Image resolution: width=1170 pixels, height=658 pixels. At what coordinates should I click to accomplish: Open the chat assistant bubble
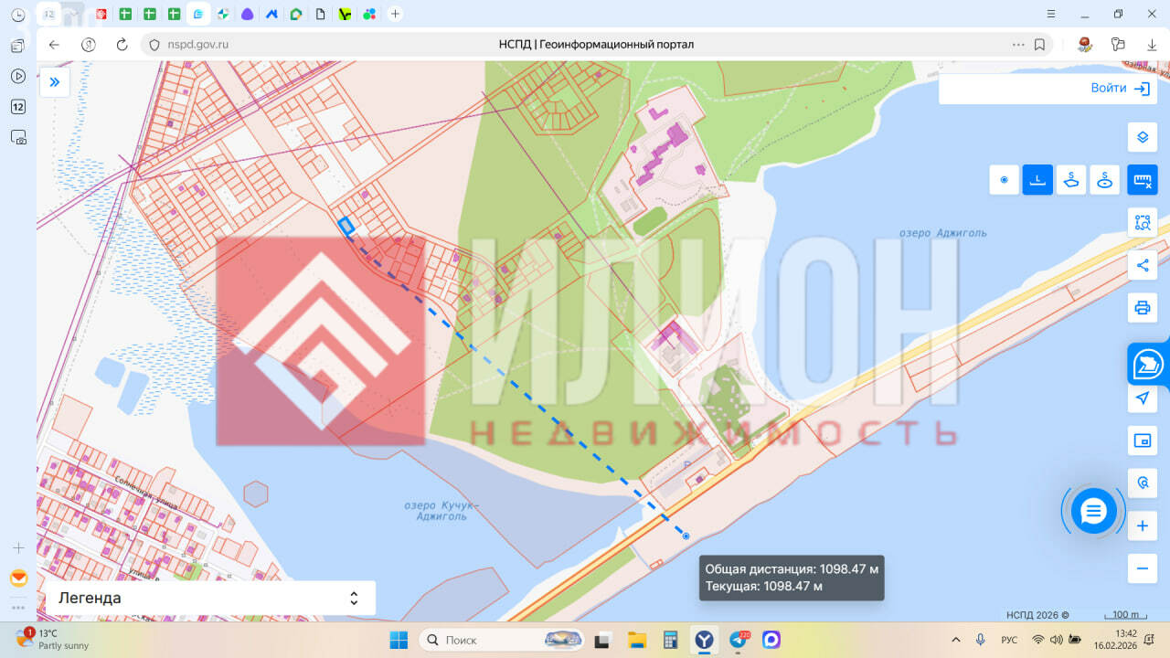[x=1093, y=511]
